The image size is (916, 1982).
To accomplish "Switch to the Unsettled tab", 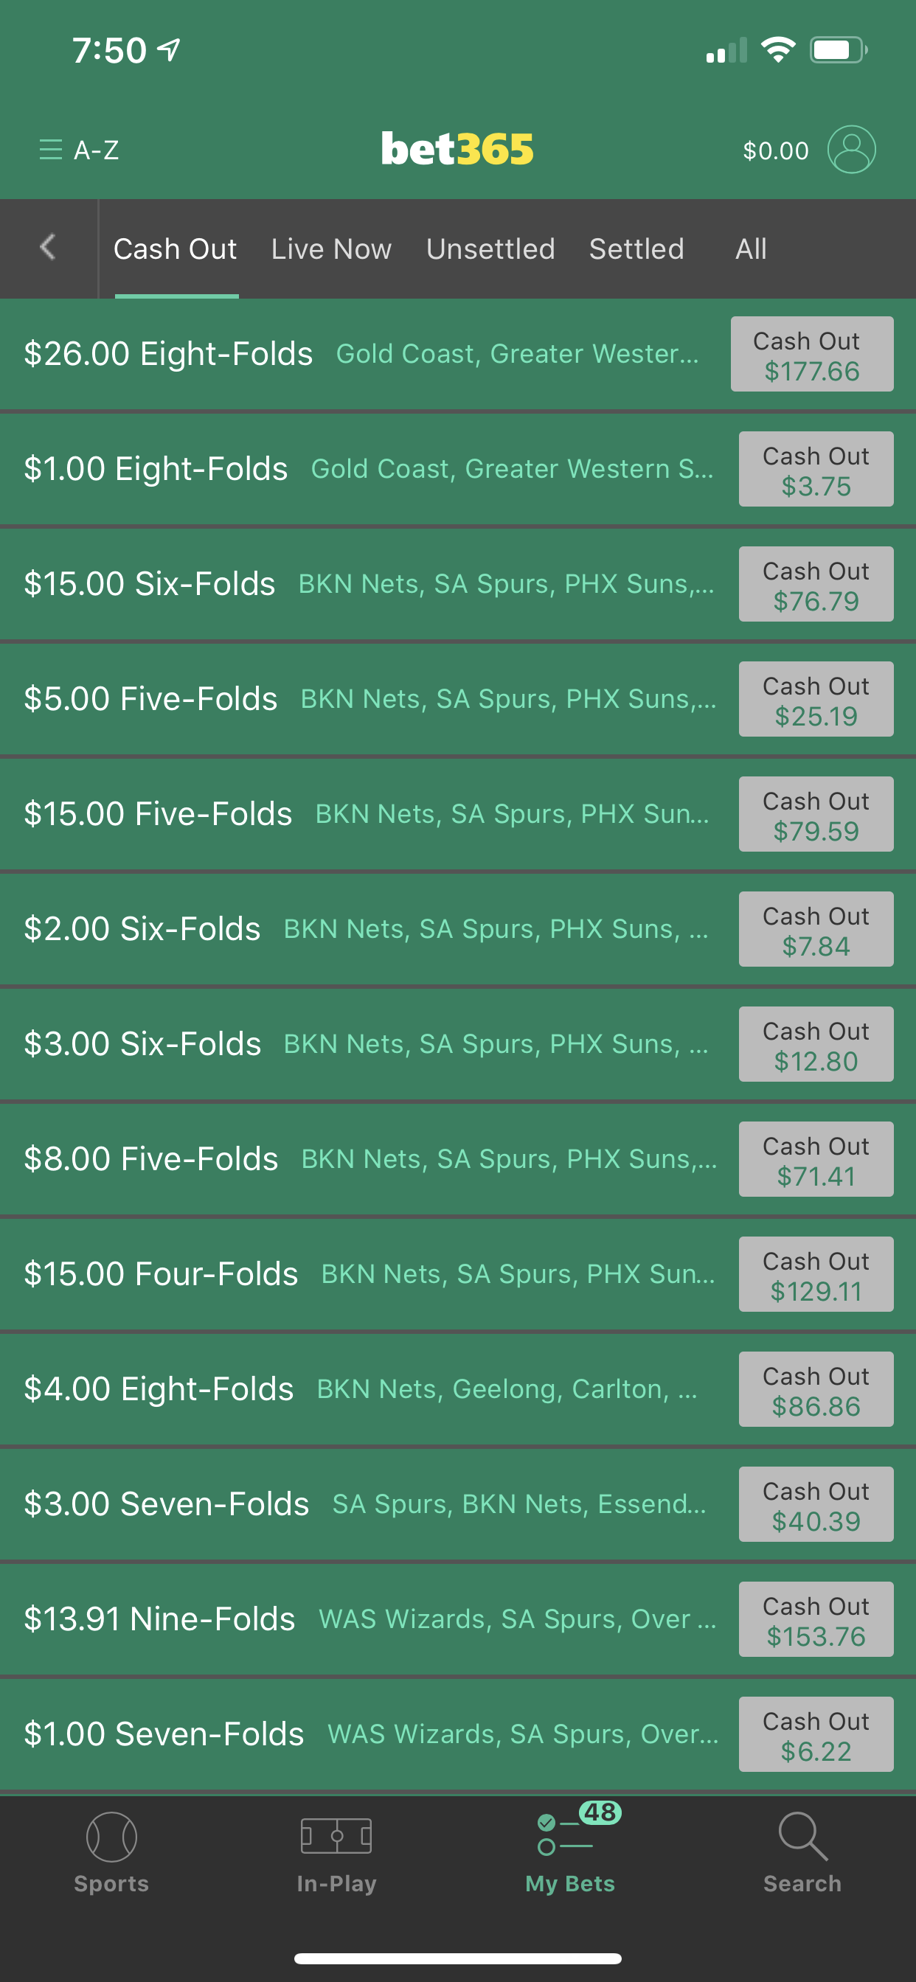I will tap(490, 248).
